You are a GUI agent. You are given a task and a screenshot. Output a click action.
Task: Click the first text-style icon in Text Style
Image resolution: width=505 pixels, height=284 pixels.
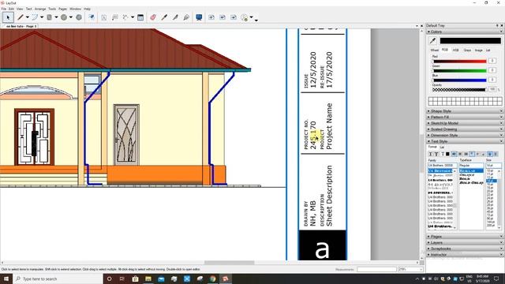pyautogui.click(x=430, y=154)
